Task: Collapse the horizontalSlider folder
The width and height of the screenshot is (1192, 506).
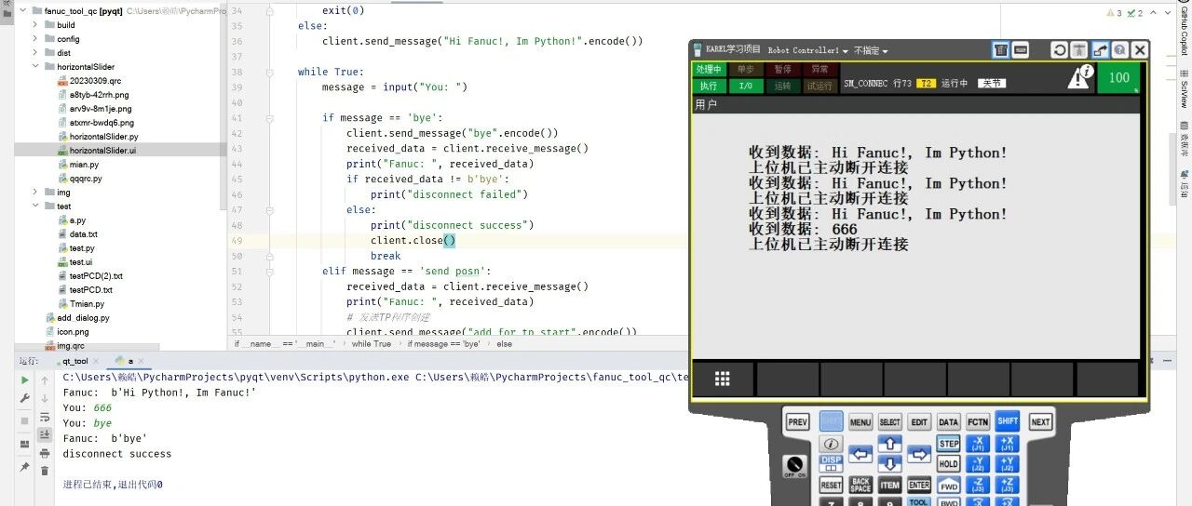Action: [35, 67]
